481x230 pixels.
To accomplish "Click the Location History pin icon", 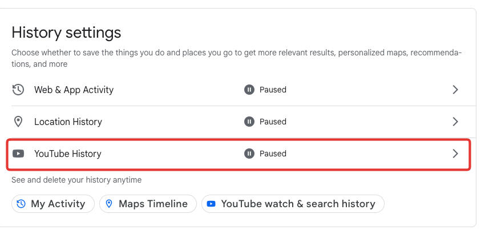I will point(18,122).
